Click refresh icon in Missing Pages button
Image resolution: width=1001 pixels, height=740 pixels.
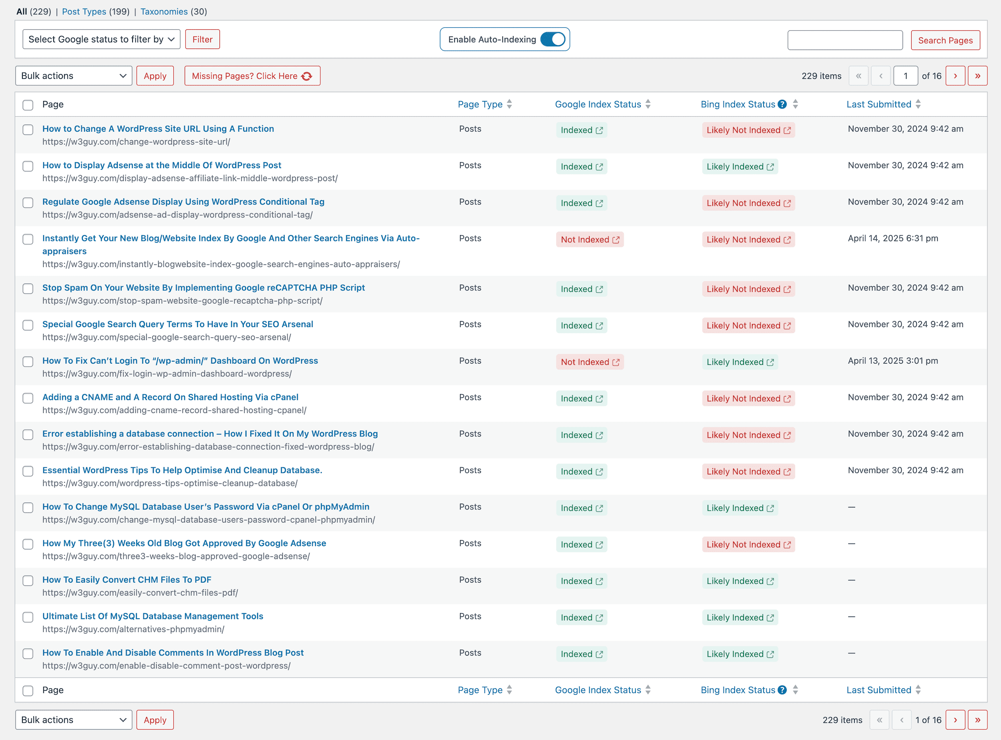click(307, 76)
